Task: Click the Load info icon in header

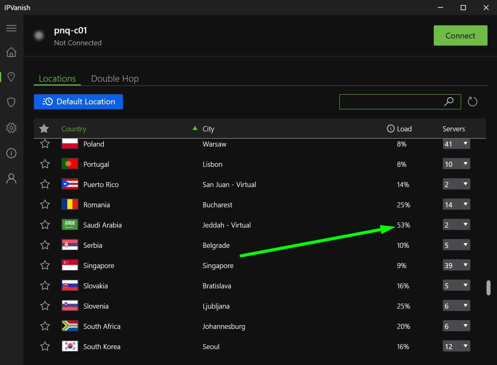Action: (390, 129)
